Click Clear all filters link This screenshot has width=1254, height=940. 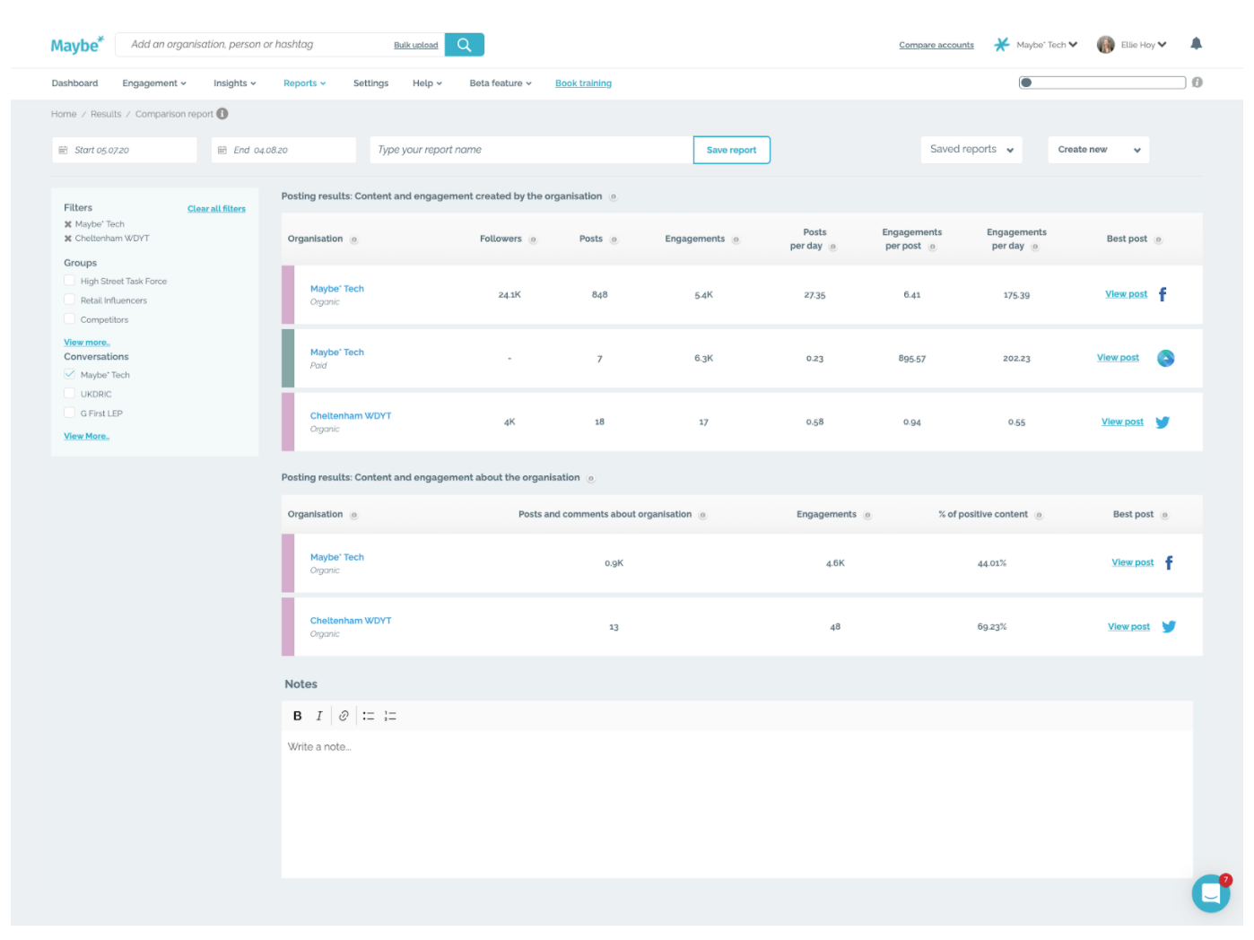(216, 209)
